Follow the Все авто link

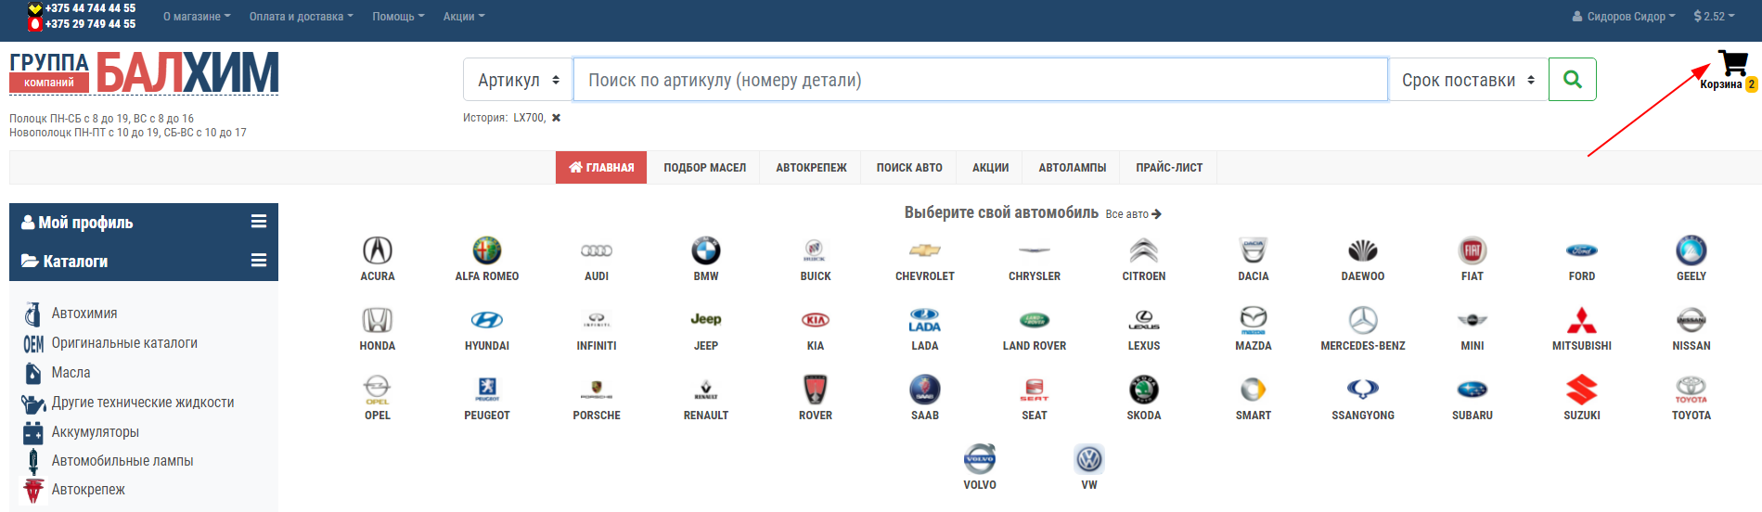click(1133, 214)
